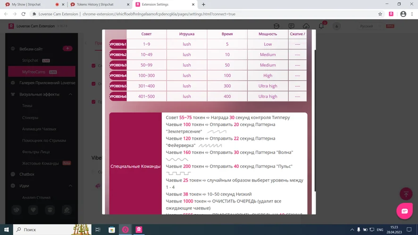
Task: Bookmark this page with the star icon
Action: point(380,14)
